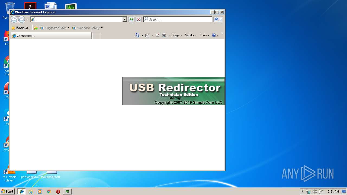Expand the Feeds dropdown arrow

[152, 35]
